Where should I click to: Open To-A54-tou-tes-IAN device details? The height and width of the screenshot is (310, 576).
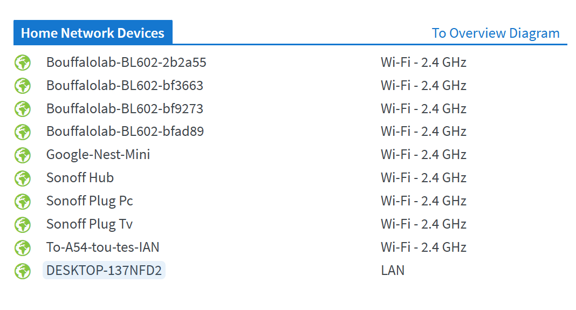pyautogui.click(x=103, y=247)
